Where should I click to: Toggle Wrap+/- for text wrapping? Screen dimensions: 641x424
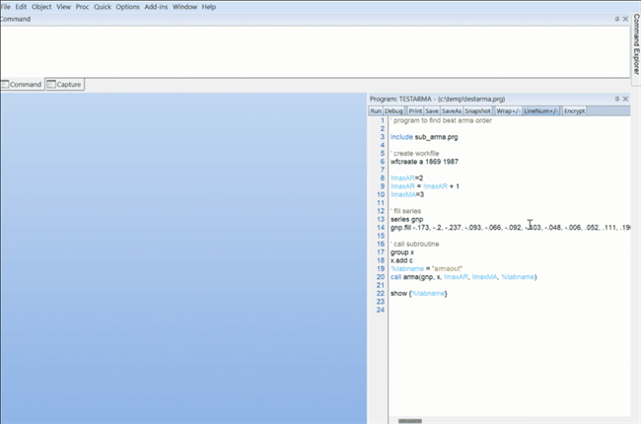tap(507, 111)
